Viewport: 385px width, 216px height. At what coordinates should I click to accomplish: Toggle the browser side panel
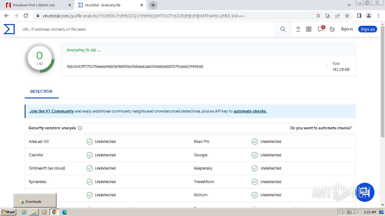[x=359, y=16]
